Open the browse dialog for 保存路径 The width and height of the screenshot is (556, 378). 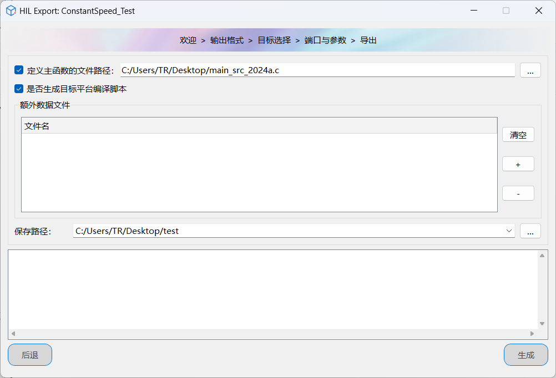click(x=530, y=231)
